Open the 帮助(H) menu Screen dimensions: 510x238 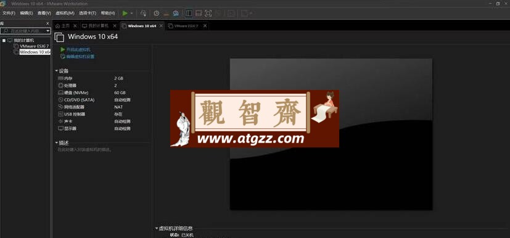pos(108,13)
